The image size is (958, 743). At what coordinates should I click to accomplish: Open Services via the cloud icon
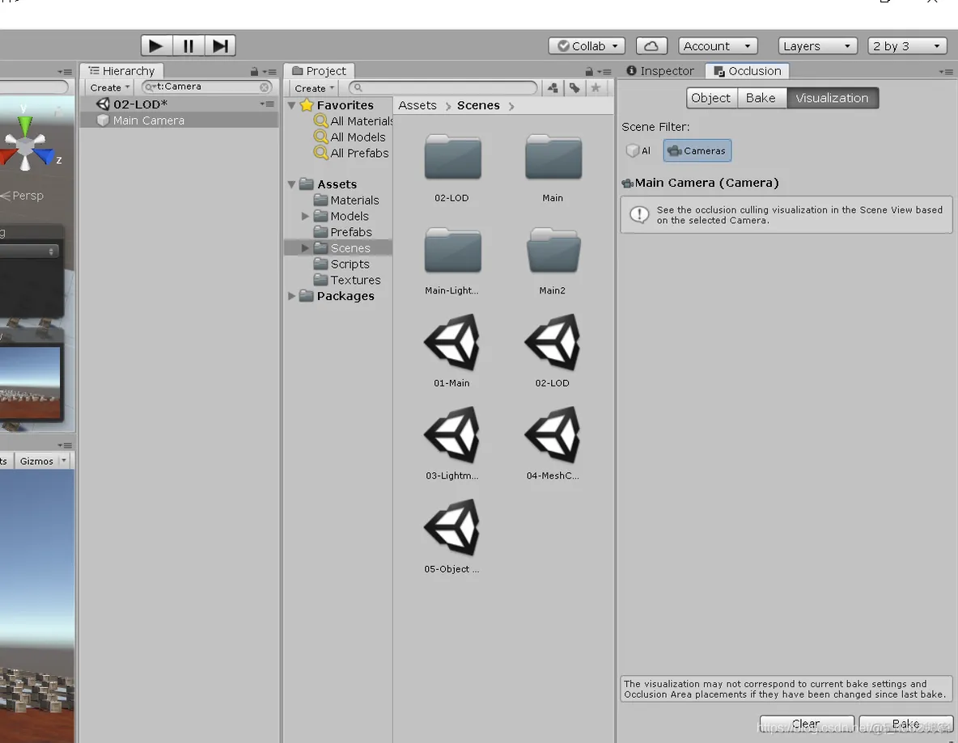(x=651, y=46)
